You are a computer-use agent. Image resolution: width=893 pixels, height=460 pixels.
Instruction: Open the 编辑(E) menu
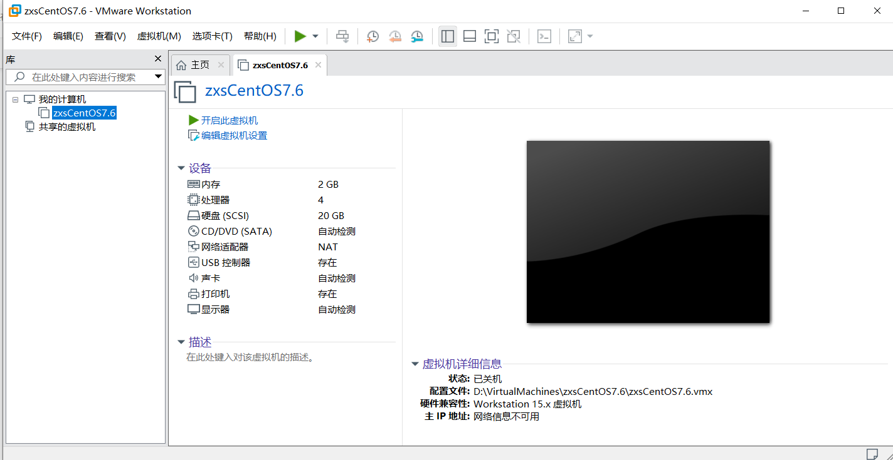click(68, 36)
